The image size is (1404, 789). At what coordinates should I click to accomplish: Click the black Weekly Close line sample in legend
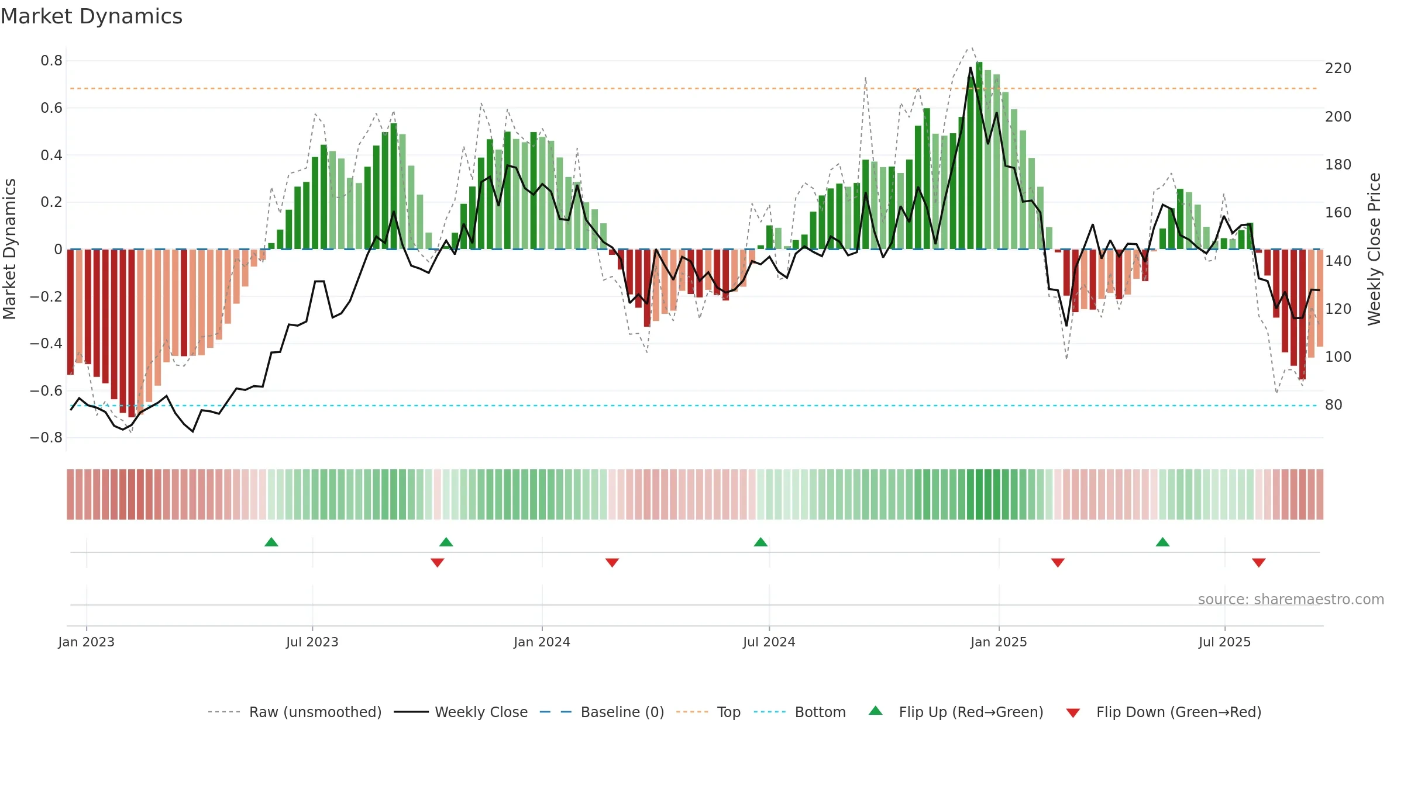pyautogui.click(x=411, y=712)
